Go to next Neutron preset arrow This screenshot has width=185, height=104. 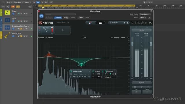coord(128,23)
